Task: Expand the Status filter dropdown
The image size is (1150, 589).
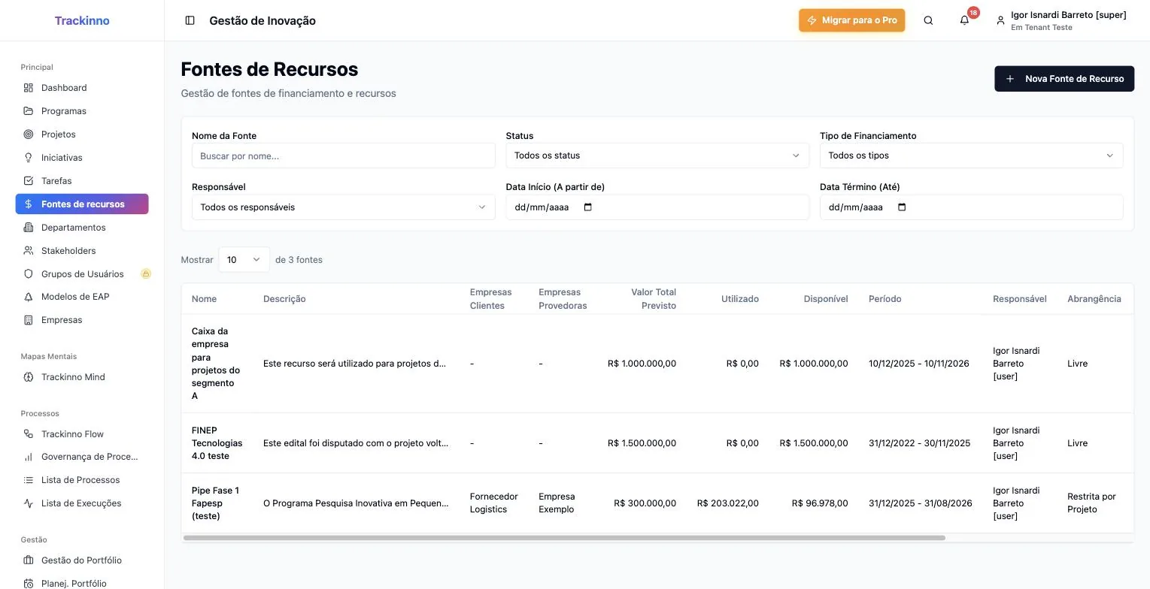Action: click(657, 156)
